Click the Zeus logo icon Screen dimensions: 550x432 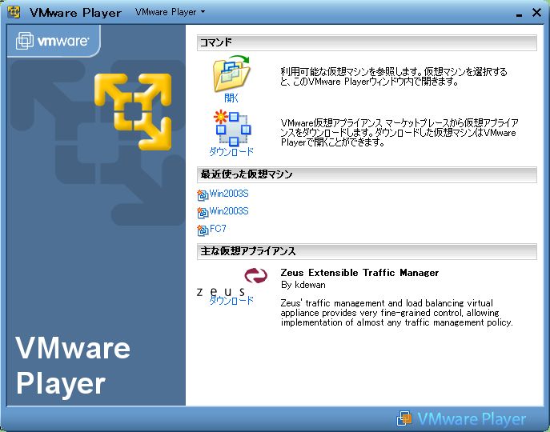232,282
